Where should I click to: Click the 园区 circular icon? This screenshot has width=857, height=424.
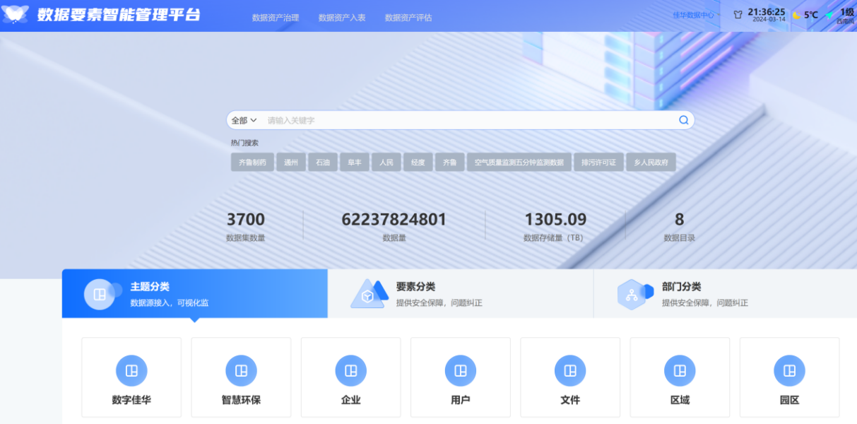click(789, 370)
